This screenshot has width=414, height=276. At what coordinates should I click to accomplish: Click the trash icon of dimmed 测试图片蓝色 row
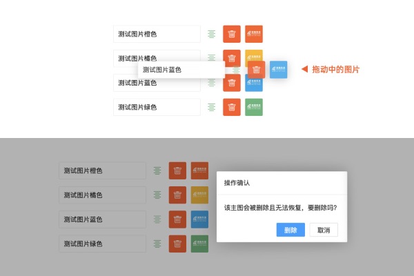177,219
